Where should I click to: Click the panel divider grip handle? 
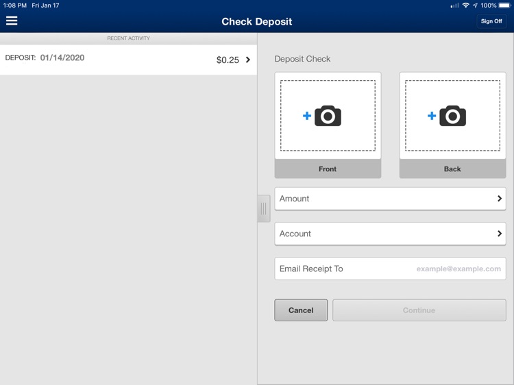coord(264,208)
